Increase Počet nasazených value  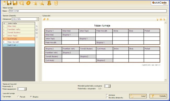25,88
